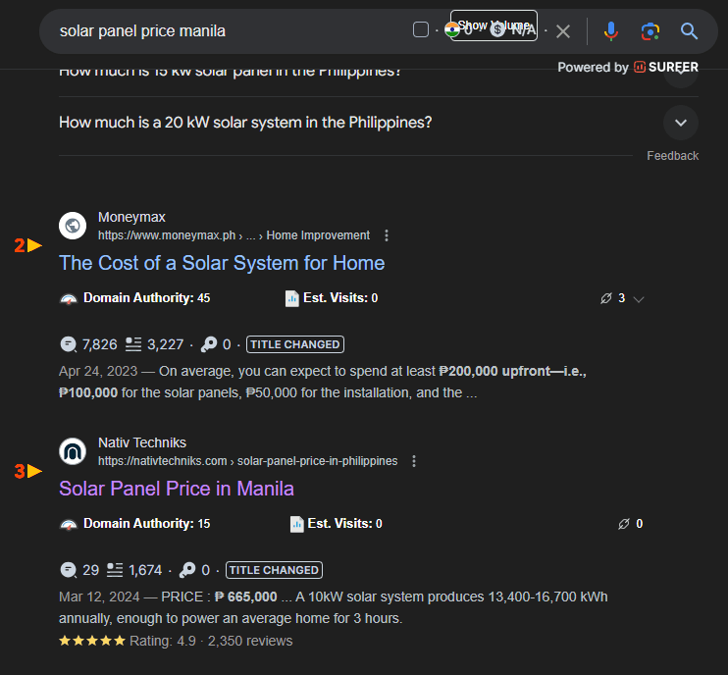Screen dimensions: 728x675
Task: Open "How much is a 20 kW solar system in the Philippines?"
Action: (x=245, y=123)
